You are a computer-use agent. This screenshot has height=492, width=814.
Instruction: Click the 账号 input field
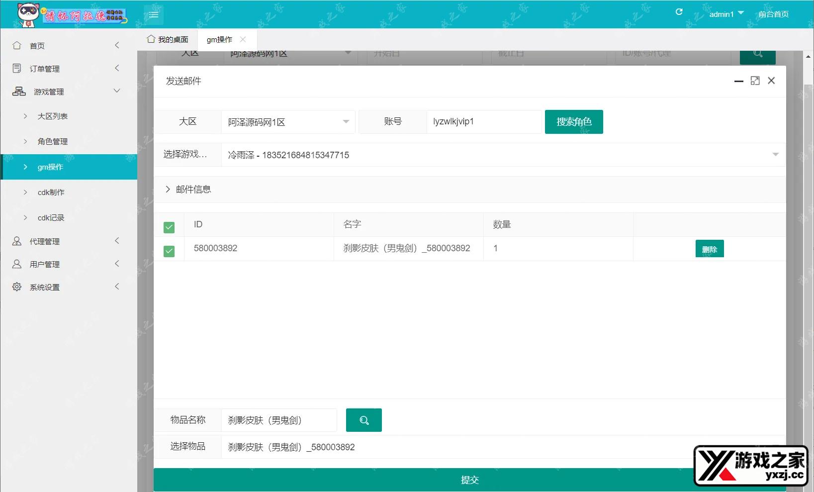point(484,122)
